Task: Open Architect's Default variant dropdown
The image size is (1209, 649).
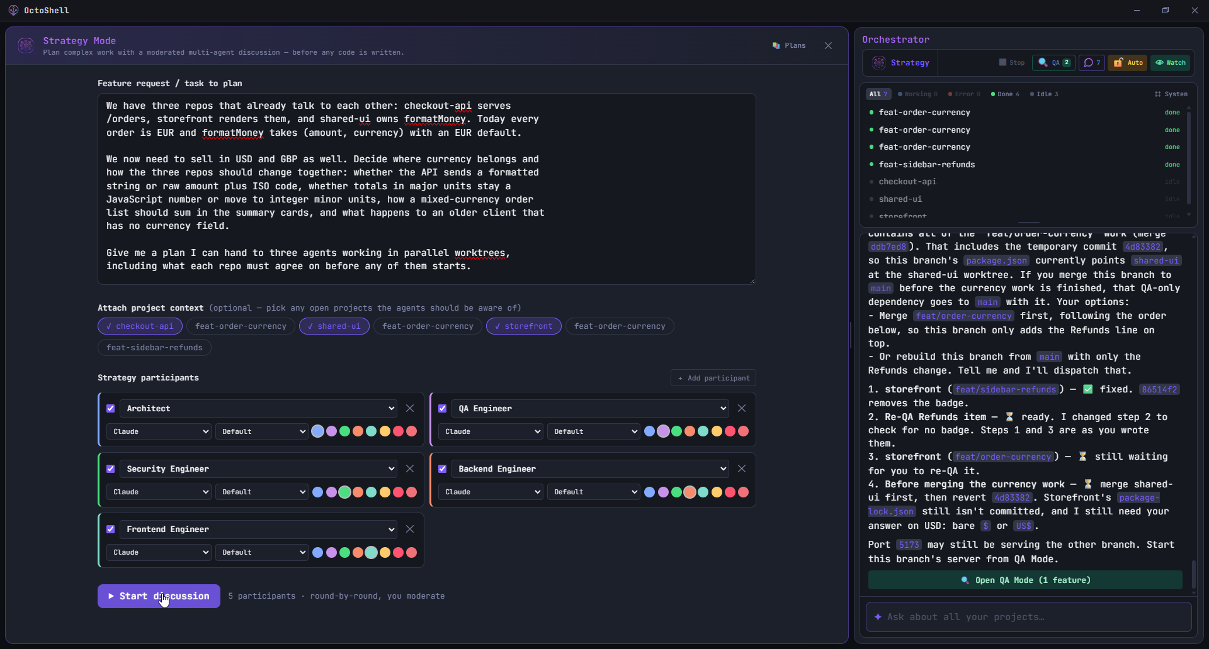Action: point(261,431)
